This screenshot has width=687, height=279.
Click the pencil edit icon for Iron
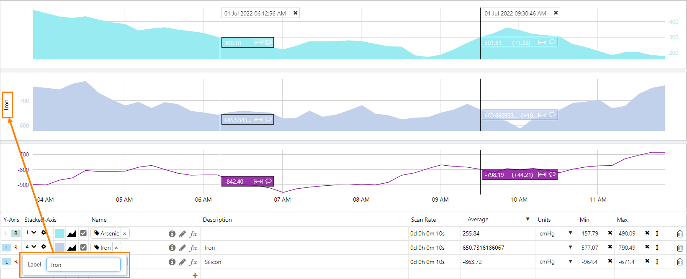point(183,248)
